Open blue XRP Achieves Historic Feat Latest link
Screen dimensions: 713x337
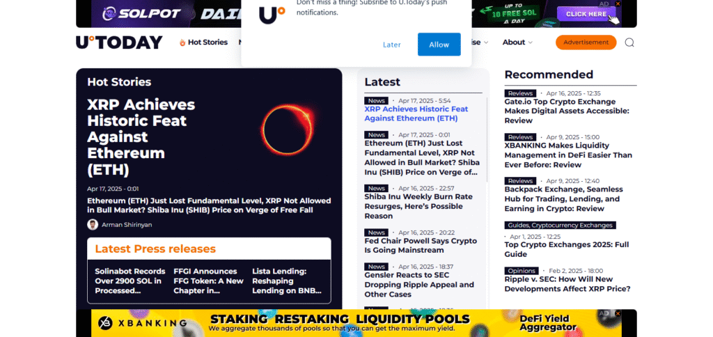click(416, 113)
